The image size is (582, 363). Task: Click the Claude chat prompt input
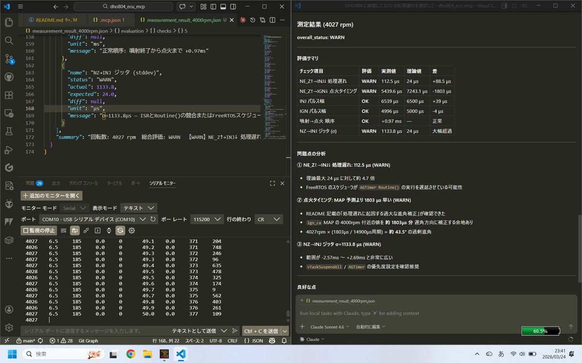(436, 313)
